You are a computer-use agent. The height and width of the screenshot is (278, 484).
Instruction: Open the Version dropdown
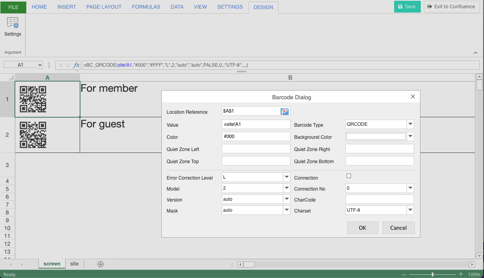tap(287, 199)
